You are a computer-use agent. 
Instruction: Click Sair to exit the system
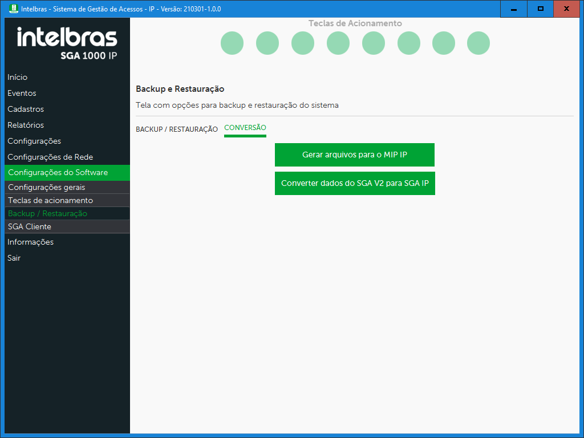pos(14,258)
